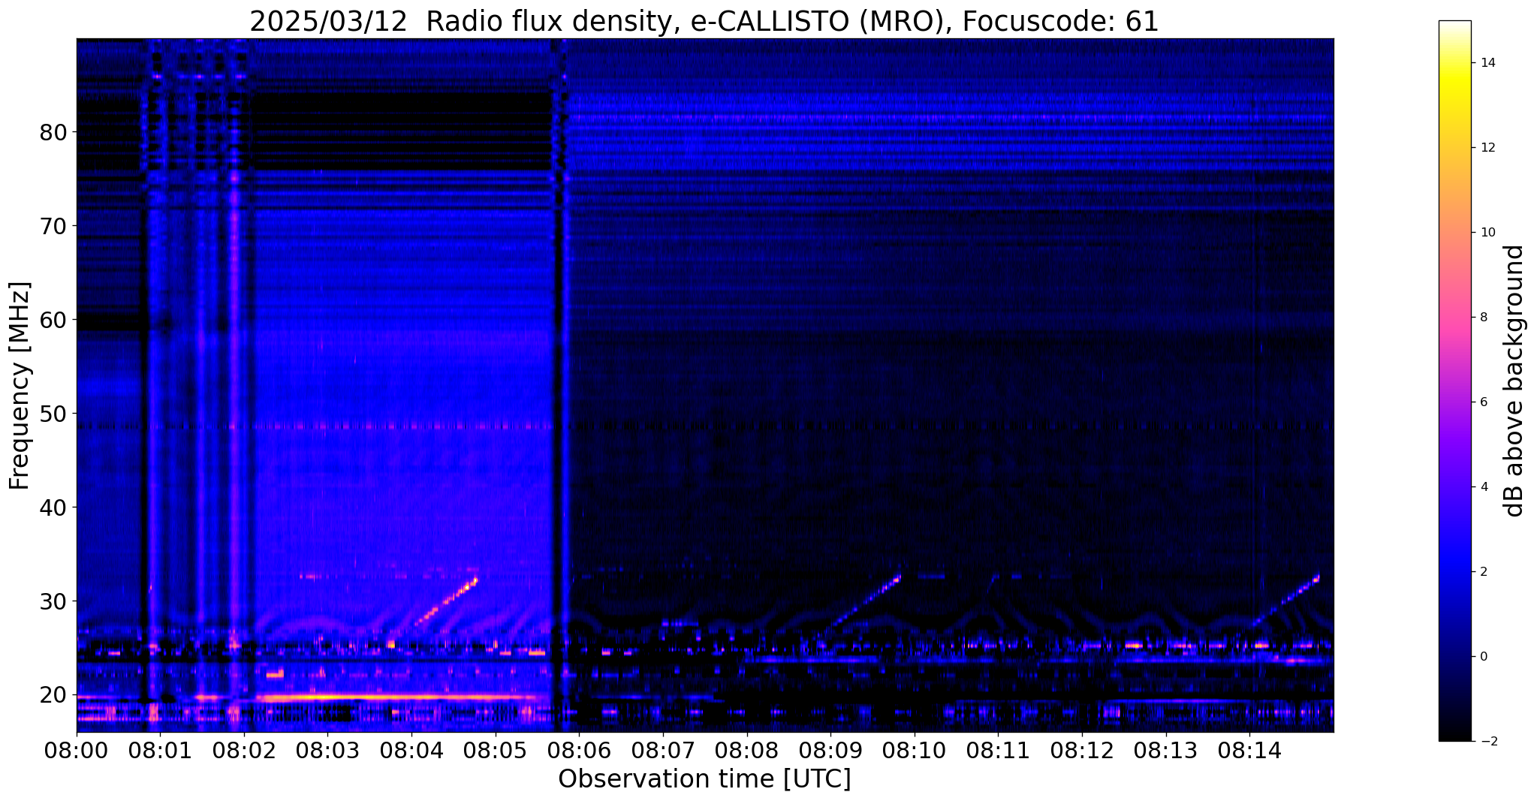
Task: Click the 30 MHz frequency tick label
Action: pyautogui.click(x=53, y=601)
